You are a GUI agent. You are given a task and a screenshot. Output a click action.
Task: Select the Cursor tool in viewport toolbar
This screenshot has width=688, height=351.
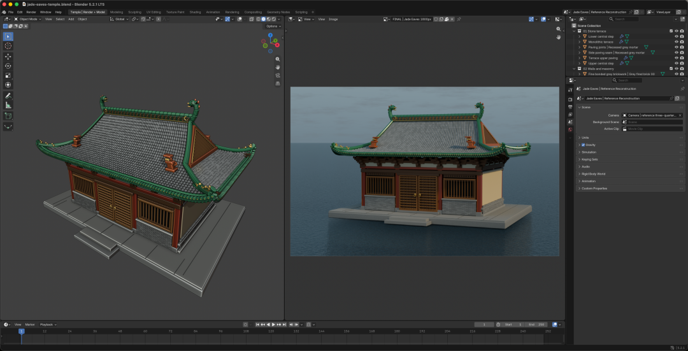pos(8,46)
